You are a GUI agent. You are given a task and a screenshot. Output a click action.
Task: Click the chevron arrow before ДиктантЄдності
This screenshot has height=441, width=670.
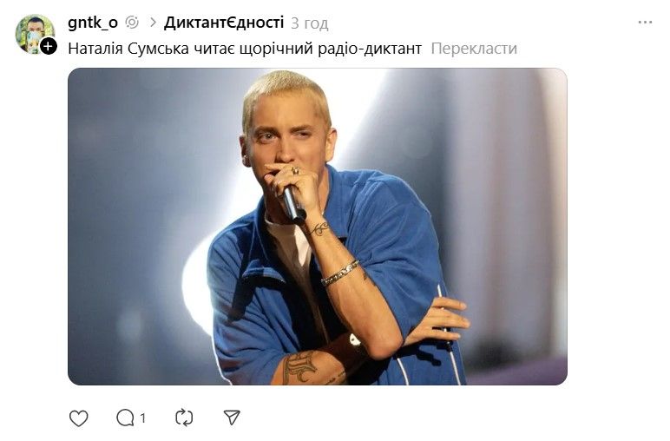153,23
